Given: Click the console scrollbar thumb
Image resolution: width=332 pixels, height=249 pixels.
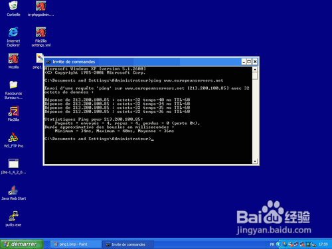Looking at the screenshot, I should [255, 76].
